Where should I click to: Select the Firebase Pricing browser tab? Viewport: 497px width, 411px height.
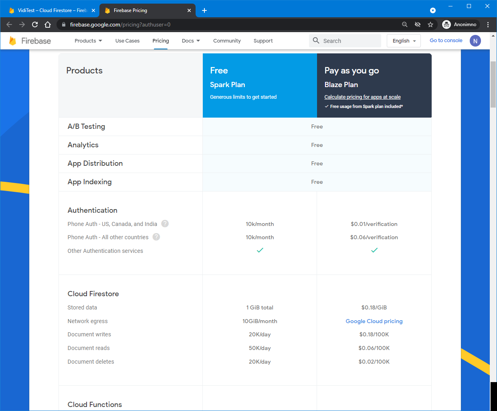click(x=147, y=10)
